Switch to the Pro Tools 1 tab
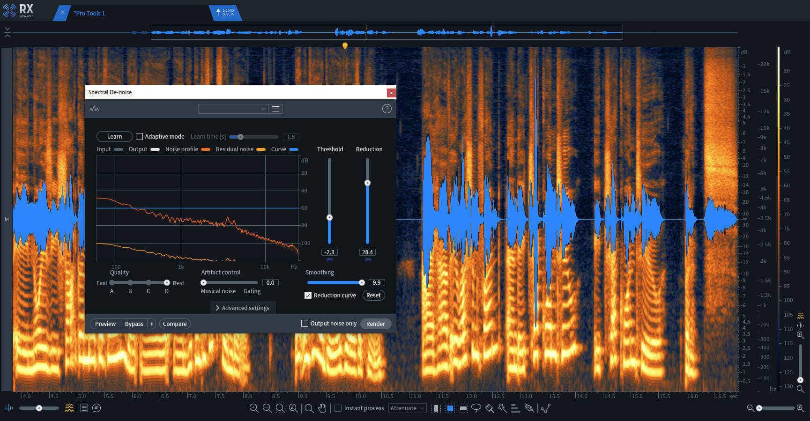This screenshot has height=421, width=810. point(89,13)
